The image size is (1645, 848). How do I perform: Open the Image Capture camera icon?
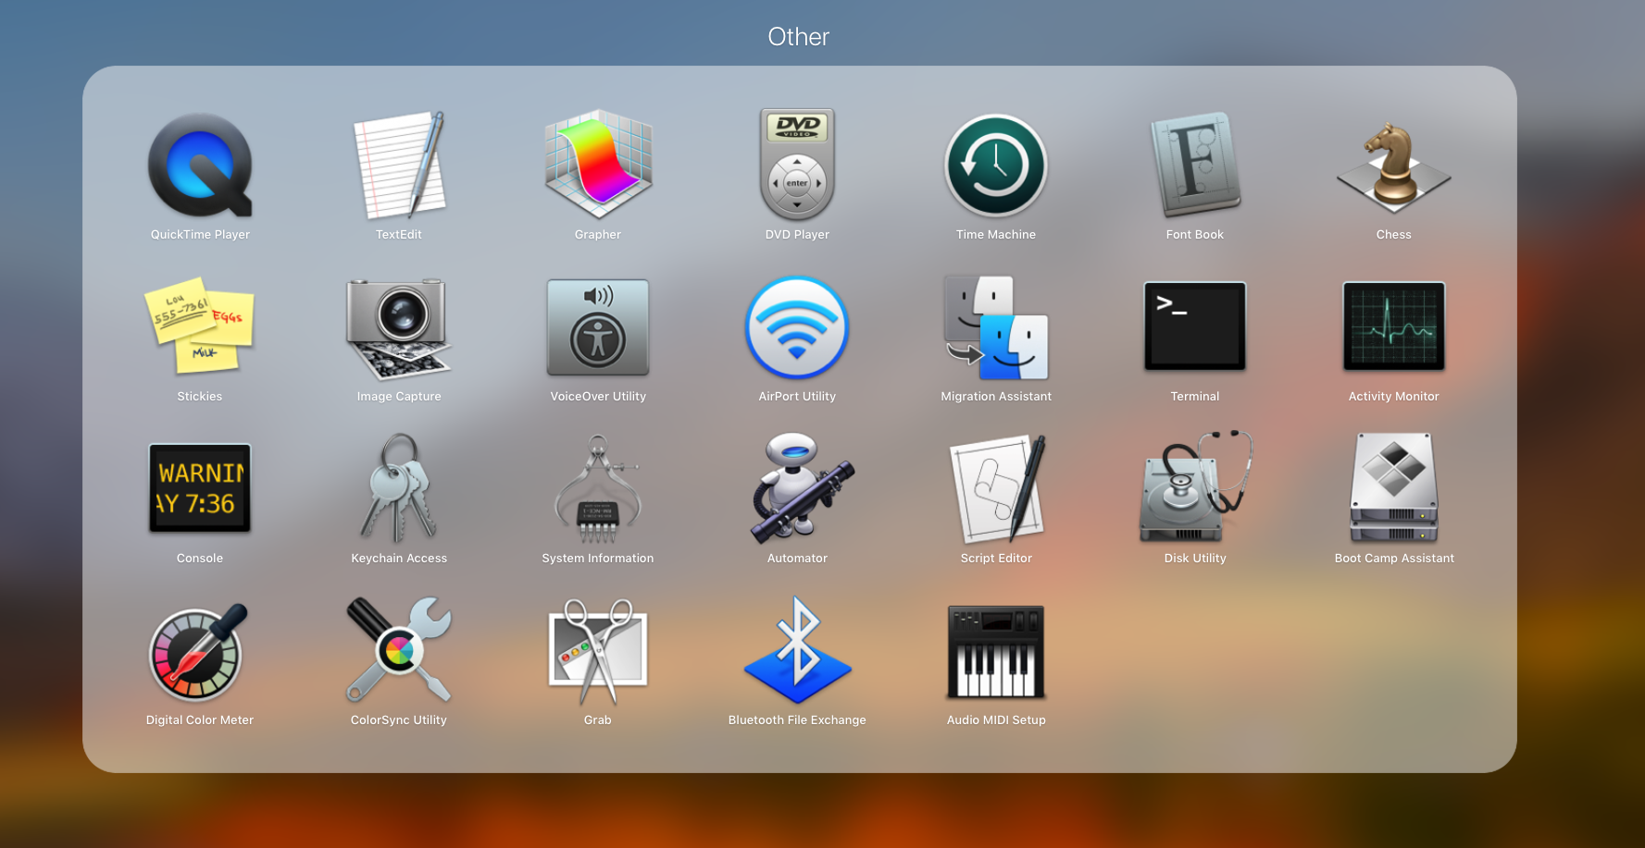pos(399,328)
